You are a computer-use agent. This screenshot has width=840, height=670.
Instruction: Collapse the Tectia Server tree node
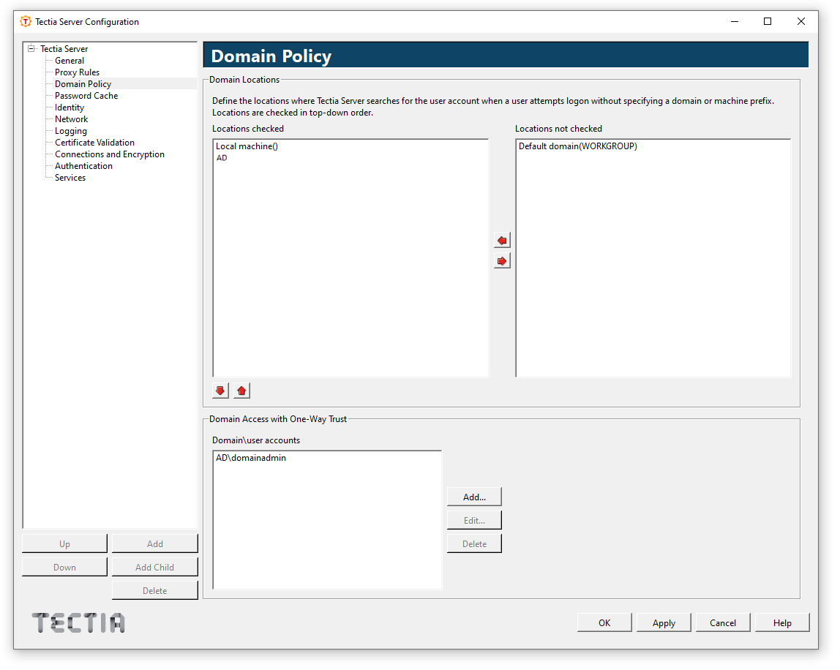pos(31,49)
